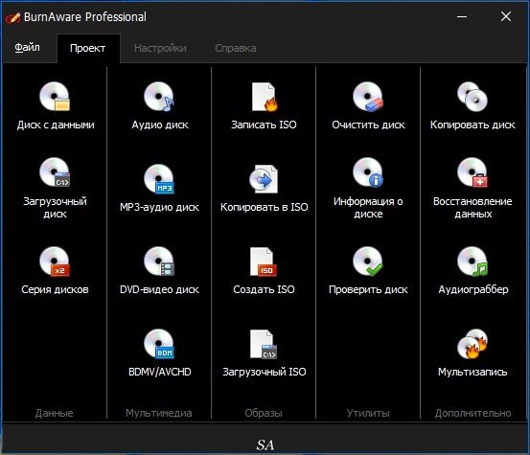530x455 pixels.
Task: Start the Копировать диск tool
Action: 472,97
